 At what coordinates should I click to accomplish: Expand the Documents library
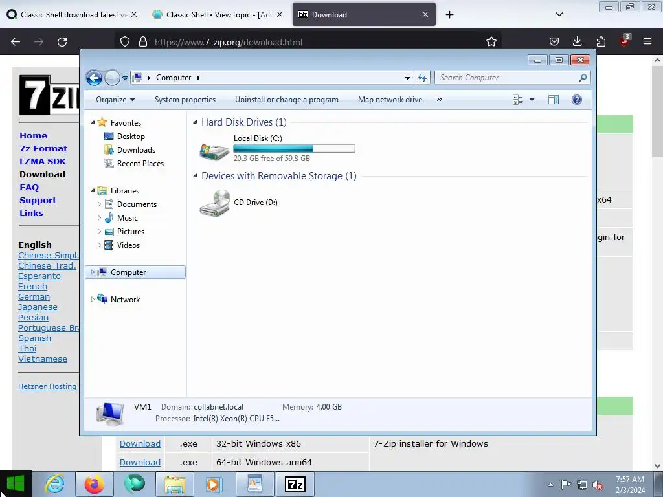click(x=99, y=204)
